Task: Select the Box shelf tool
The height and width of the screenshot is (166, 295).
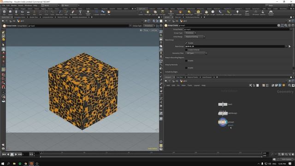Action: click(4, 12)
